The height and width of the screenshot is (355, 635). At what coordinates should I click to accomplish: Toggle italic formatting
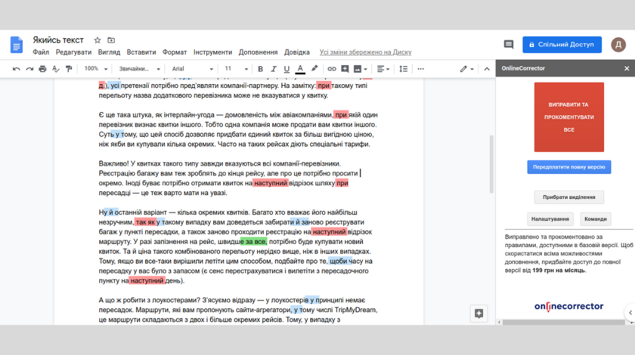pos(273,69)
